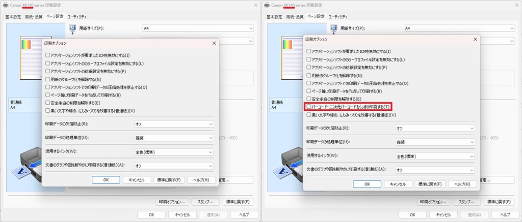522x222 pixels.
Task: Toggle ページ毎に印刷データを作成 in XK140 options
Action: (309, 91)
